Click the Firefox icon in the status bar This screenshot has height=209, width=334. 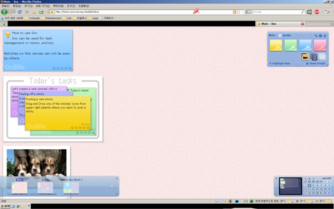[x=230, y=201]
